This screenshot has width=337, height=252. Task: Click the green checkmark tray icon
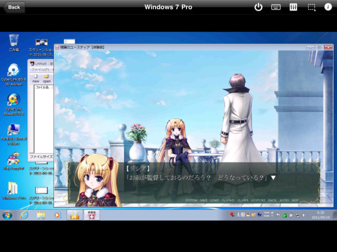pyautogui.click(x=285, y=215)
